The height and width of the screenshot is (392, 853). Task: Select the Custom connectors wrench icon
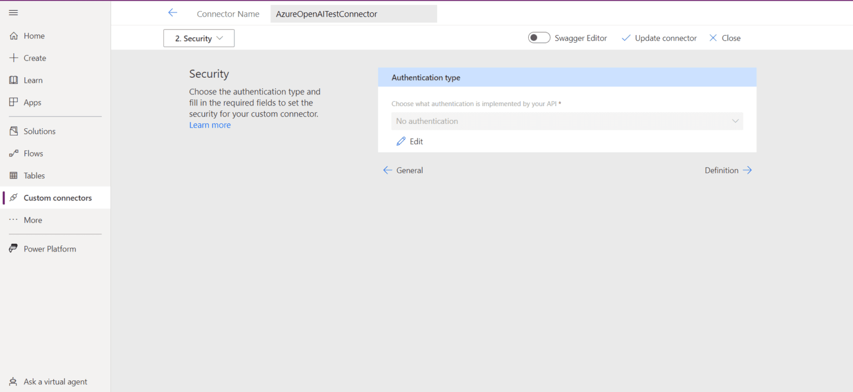pos(13,198)
